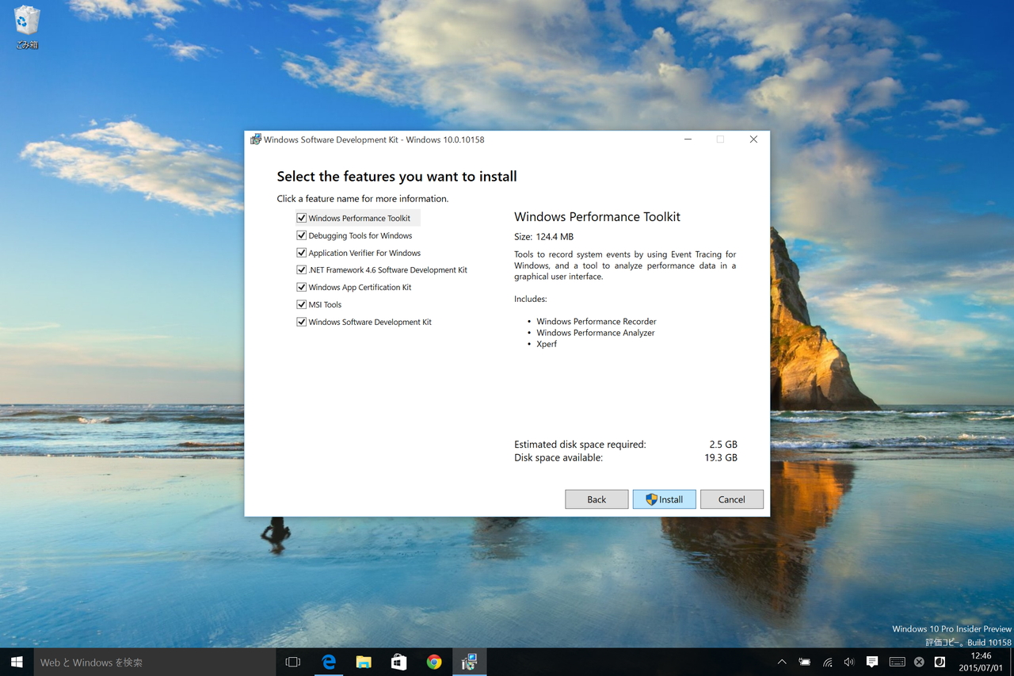
Task: Open Microsoft Edge from the taskbar
Action: [x=329, y=662]
